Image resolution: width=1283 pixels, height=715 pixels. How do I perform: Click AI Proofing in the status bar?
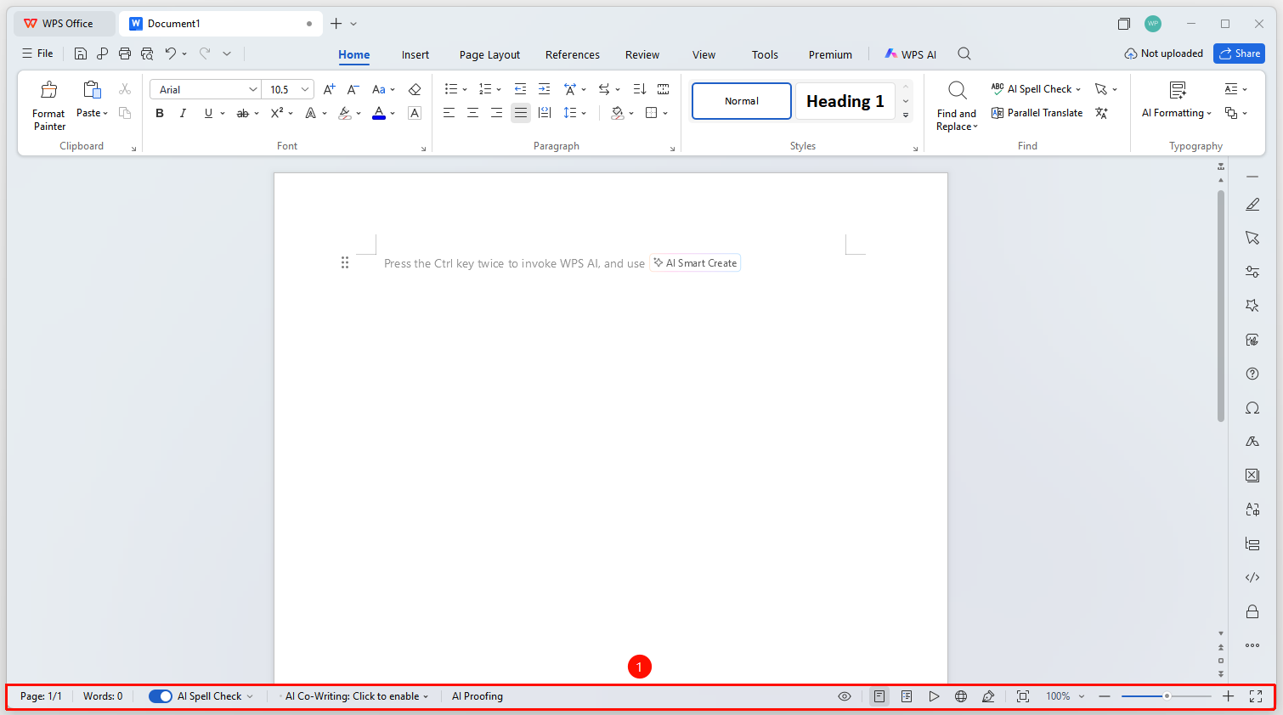pyautogui.click(x=478, y=696)
